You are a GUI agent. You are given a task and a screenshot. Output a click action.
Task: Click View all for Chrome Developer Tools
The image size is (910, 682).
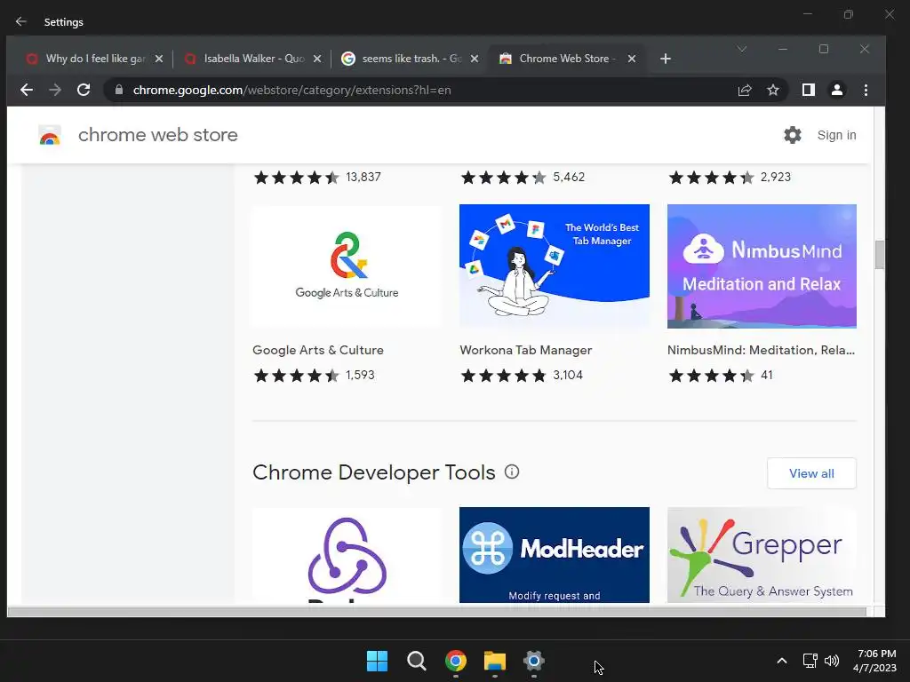tap(811, 473)
